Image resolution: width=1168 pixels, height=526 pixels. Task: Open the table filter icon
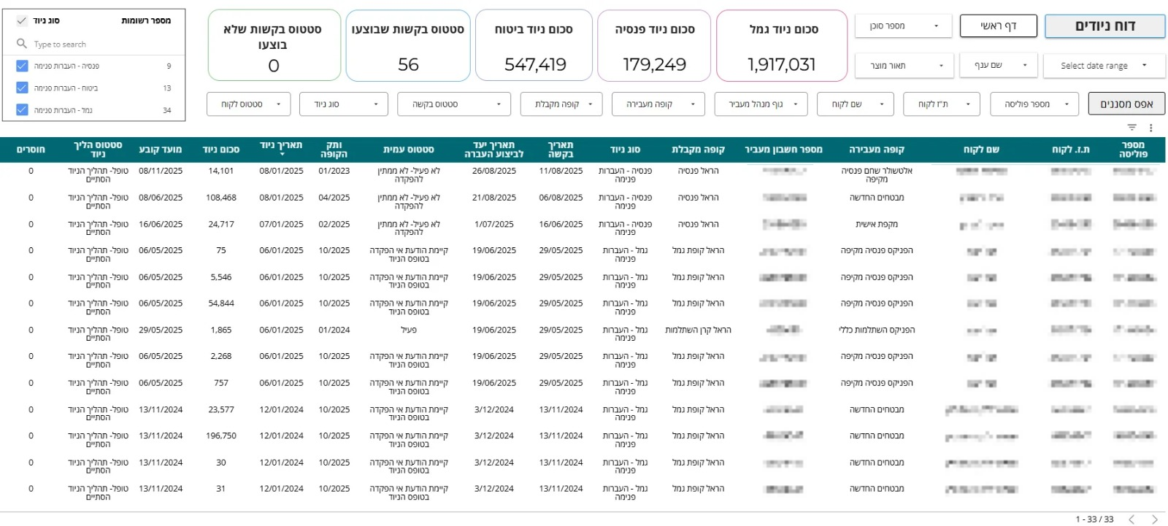point(1132,128)
